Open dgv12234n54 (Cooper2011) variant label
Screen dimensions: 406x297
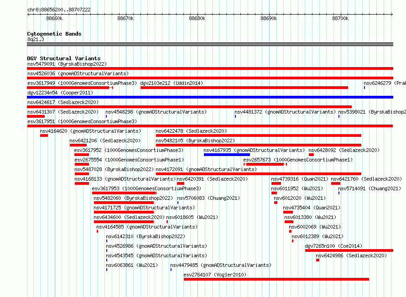60,93
